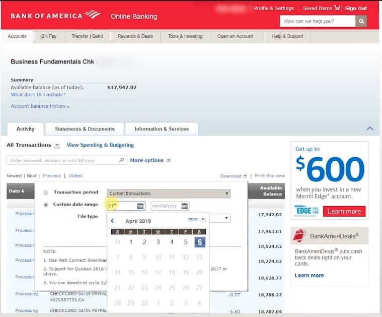Click the Print this view link

(270, 176)
